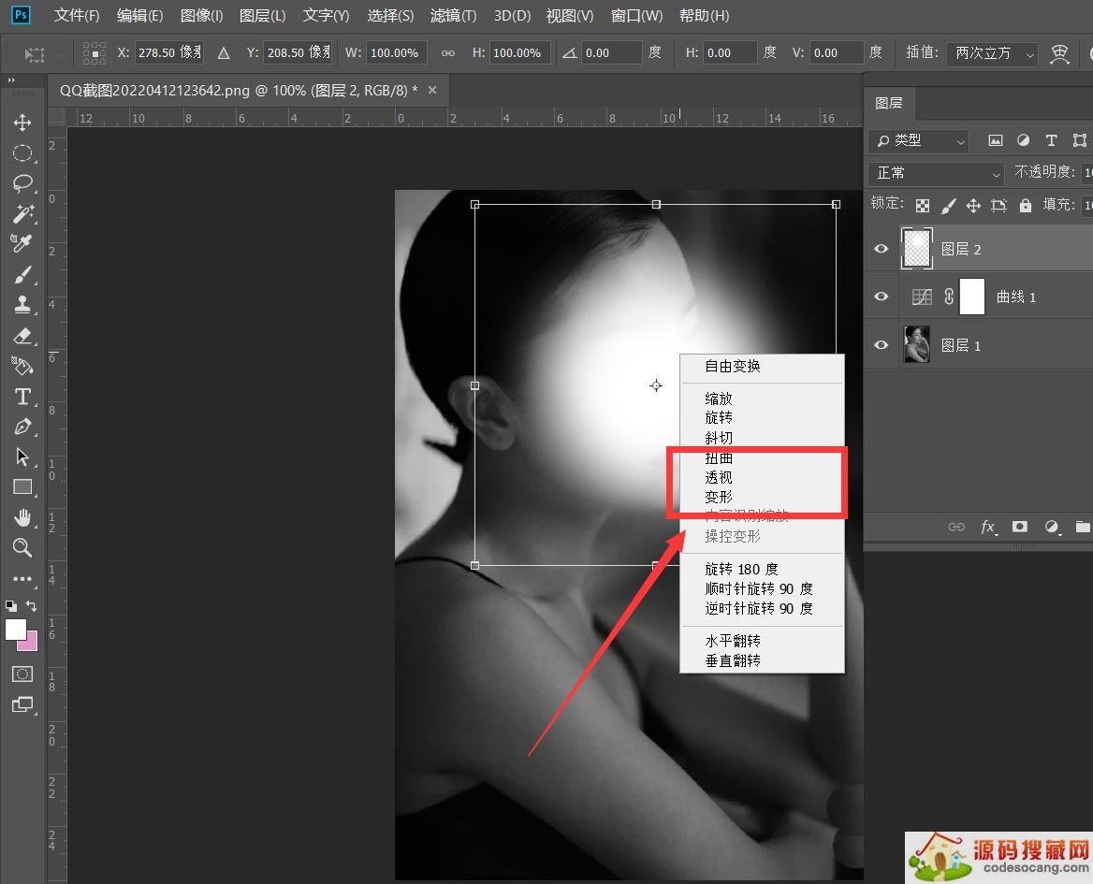Hide the 图层 2 layer with its eye icon
Screen dimensions: 1093x884
point(881,249)
